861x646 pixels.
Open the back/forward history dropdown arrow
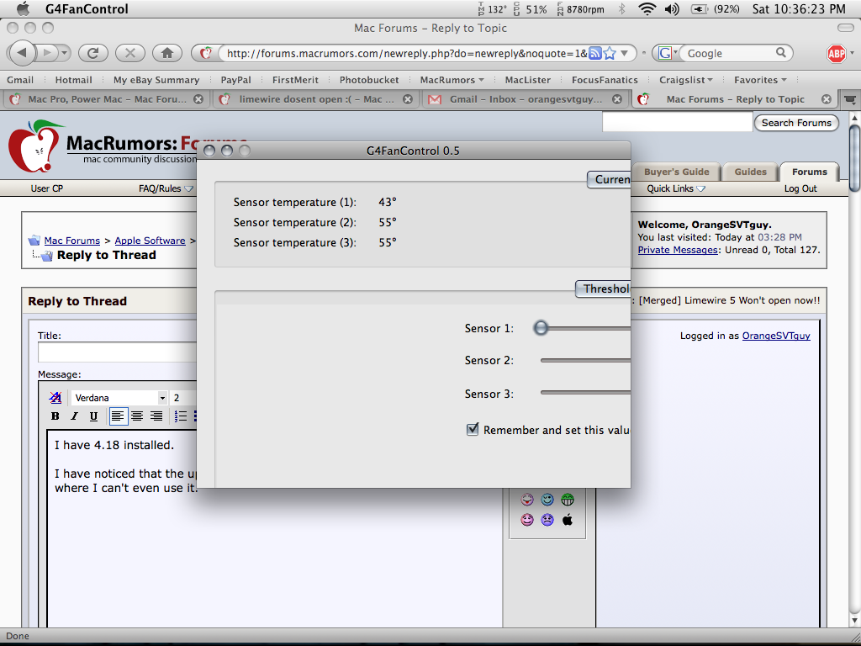(65, 53)
